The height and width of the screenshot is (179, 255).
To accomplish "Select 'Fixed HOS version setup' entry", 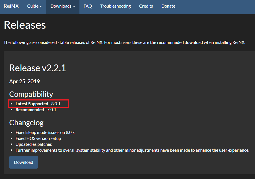I will [x=38, y=138].
